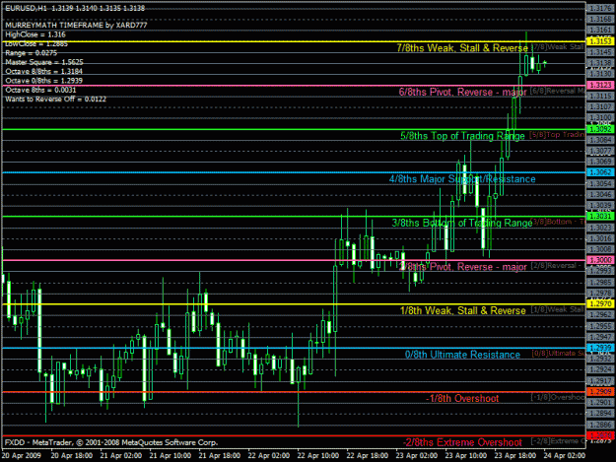Click the small '[2/8]Reversal' tag
This screenshot has width=616, height=462.
pyautogui.click(x=558, y=266)
